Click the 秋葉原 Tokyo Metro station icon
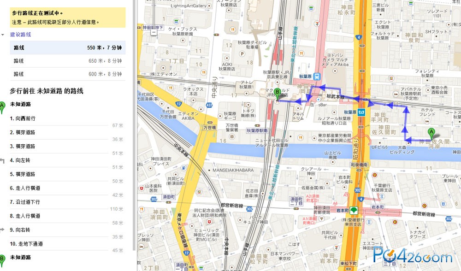Image resolution: width=461 pixels, height=271 pixels. click(x=361, y=112)
